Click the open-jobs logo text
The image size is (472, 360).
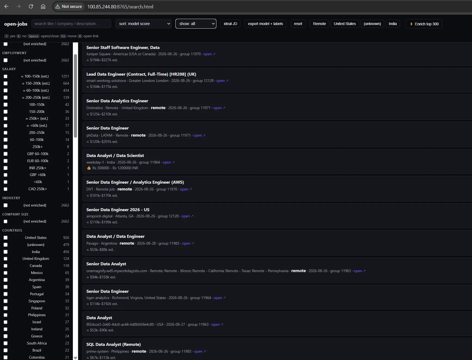tap(16, 24)
